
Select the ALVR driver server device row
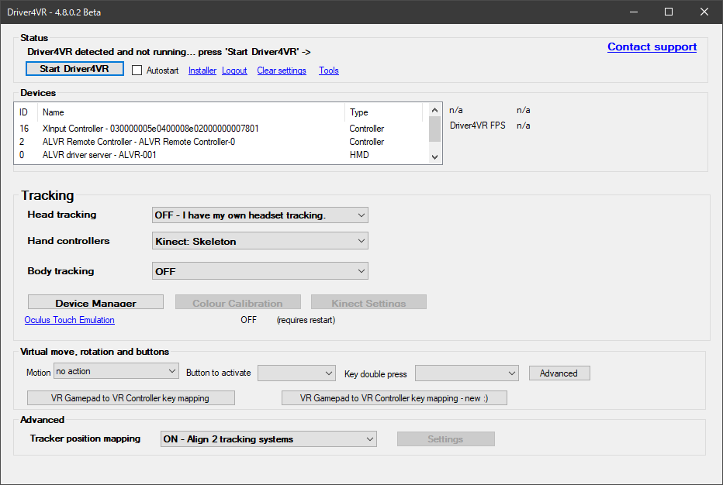pyautogui.click(x=221, y=155)
